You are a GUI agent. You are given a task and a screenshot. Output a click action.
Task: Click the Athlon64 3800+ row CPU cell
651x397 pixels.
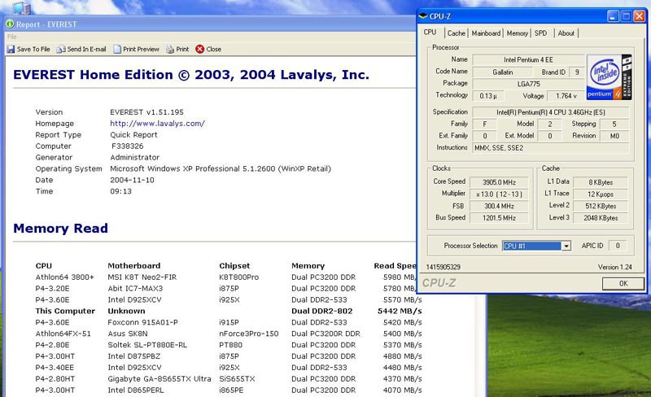(x=65, y=277)
